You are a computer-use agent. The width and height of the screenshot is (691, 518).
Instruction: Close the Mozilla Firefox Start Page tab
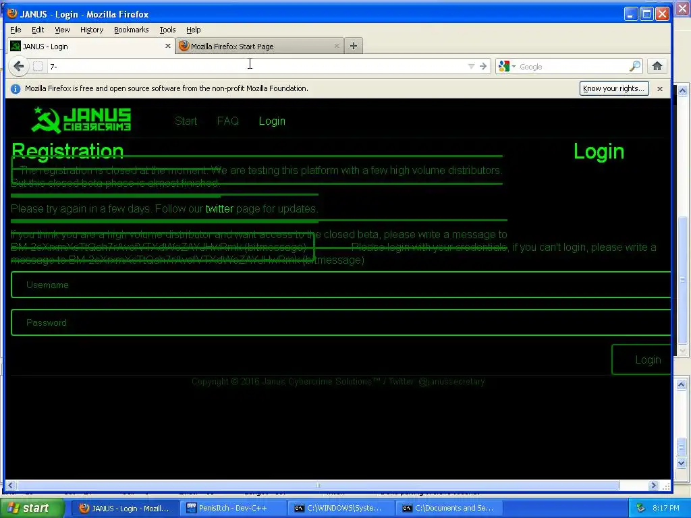point(337,46)
